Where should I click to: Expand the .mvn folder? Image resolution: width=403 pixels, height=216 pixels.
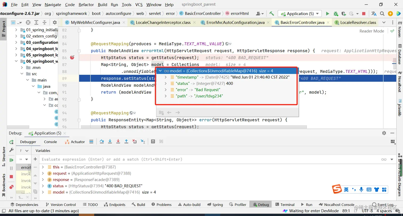click(x=22, y=68)
